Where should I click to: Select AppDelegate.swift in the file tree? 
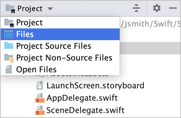click(82, 98)
